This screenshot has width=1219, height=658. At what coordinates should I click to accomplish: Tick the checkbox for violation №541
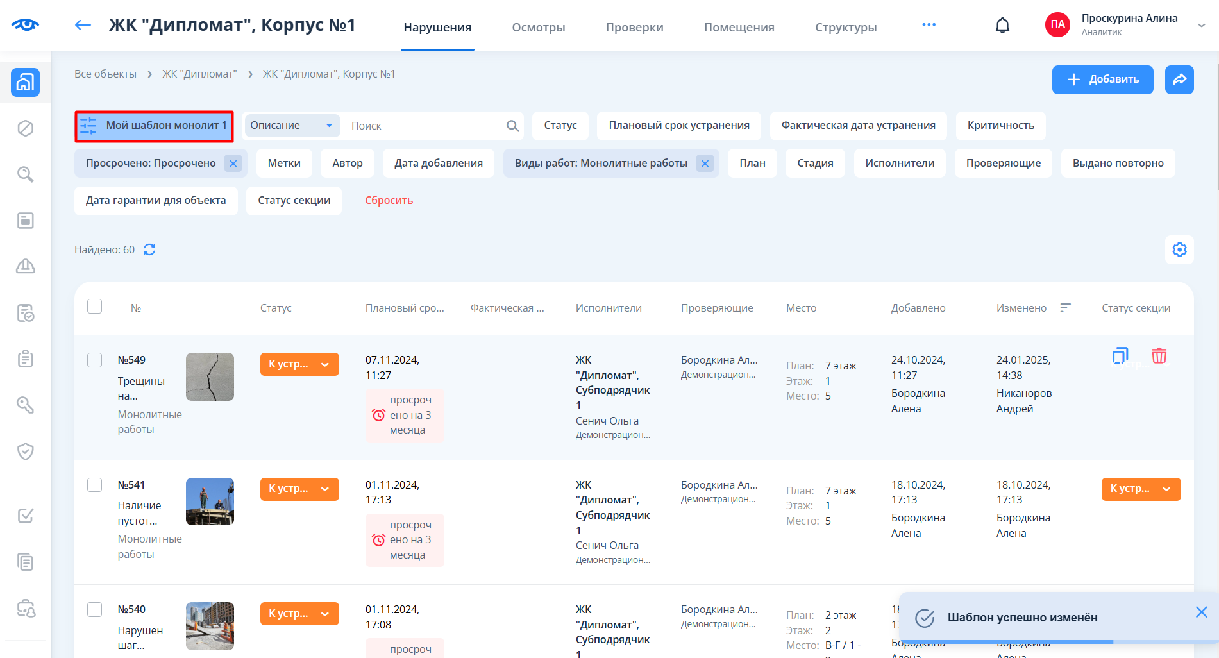[95, 485]
